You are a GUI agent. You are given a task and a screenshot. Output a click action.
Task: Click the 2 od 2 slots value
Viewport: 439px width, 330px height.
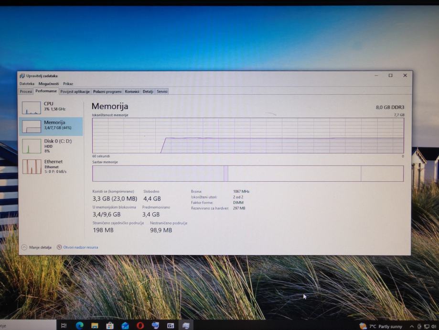coord(238,197)
